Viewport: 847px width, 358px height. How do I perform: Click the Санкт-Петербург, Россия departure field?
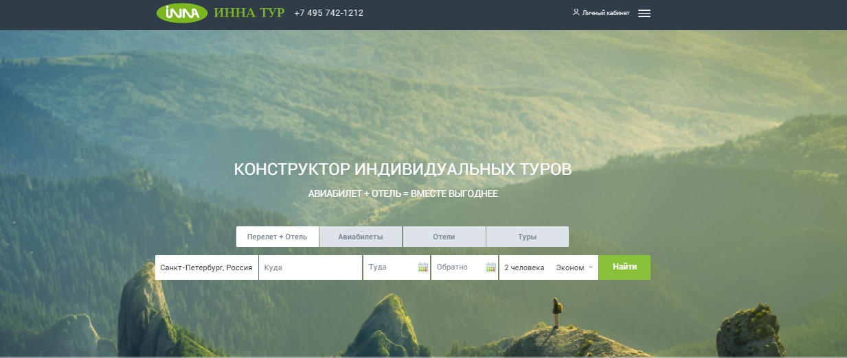(x=206, y=267)
